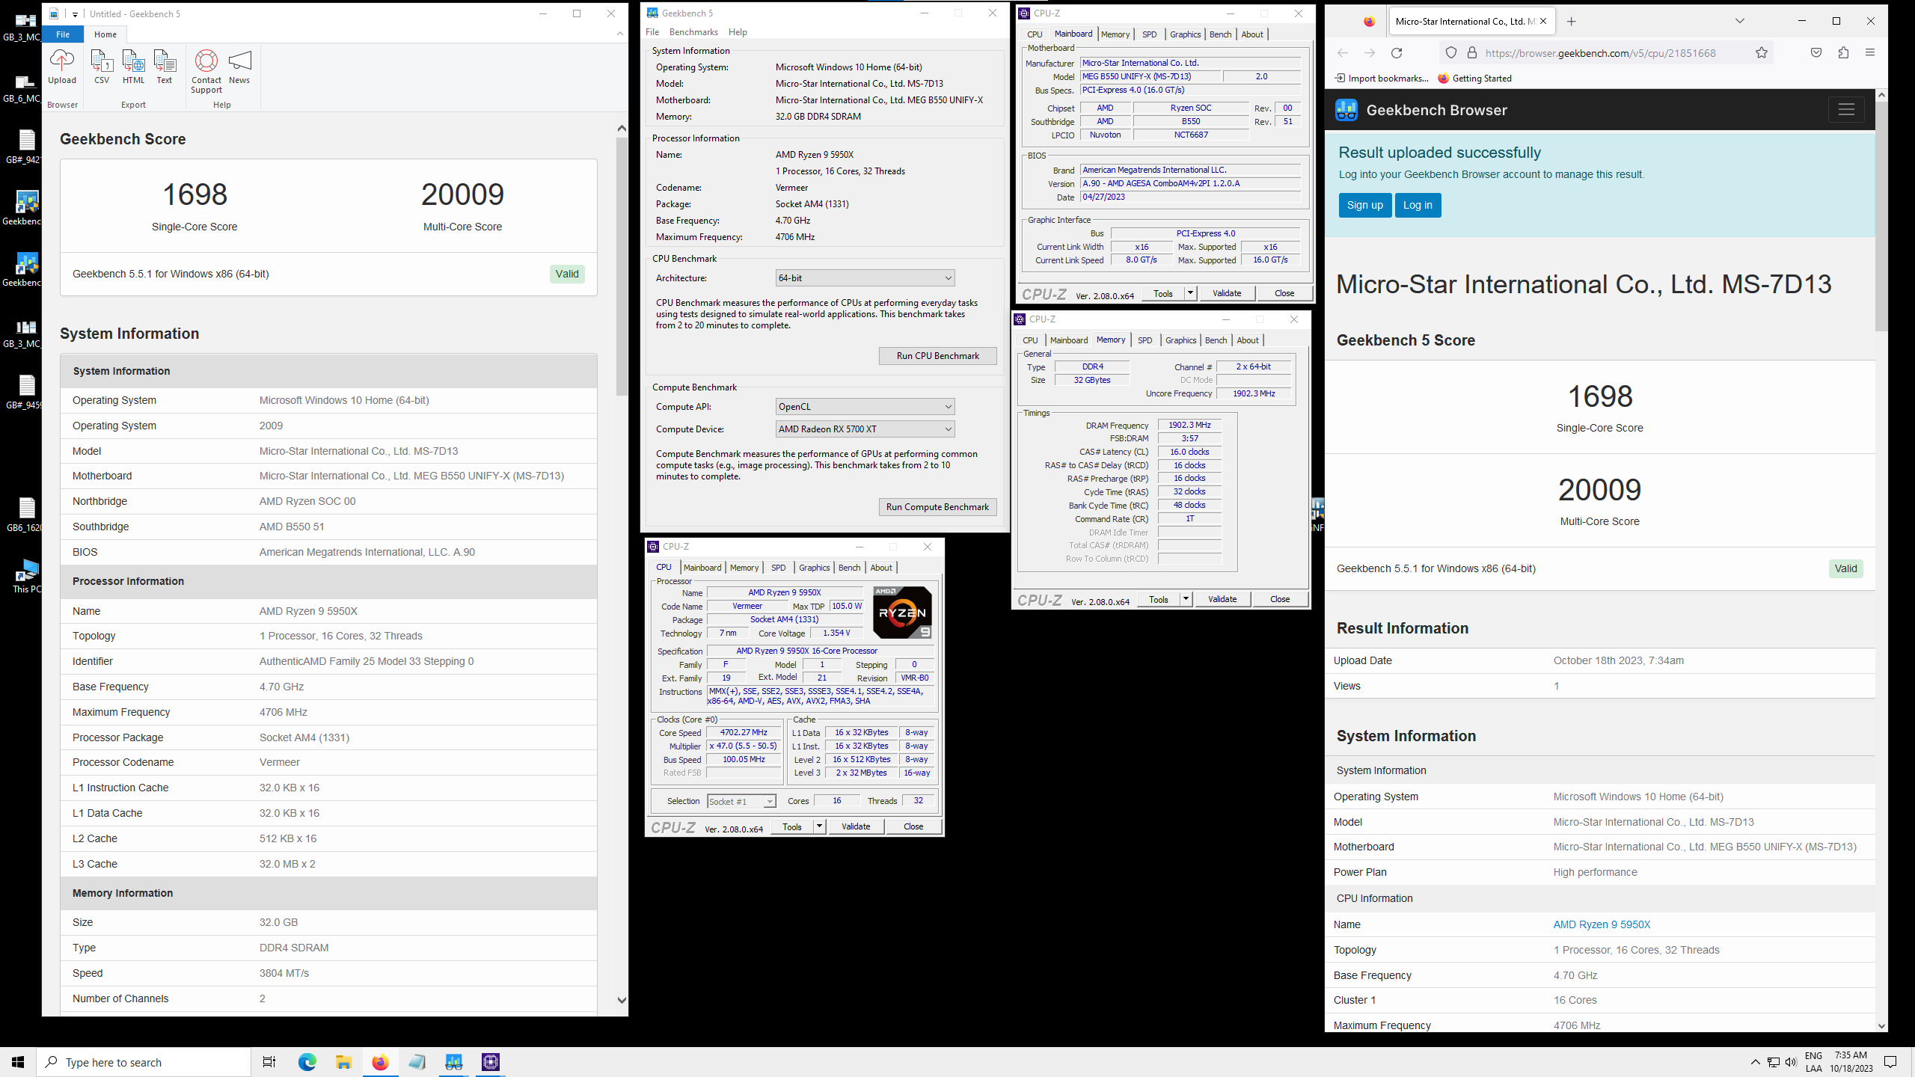Open Microsoft Edge from taskbar
Viewport: 1915px width, 1077px height.
point(307,1062)
